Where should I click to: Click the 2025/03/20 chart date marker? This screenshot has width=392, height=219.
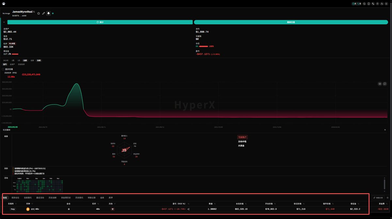click(13, 127)
